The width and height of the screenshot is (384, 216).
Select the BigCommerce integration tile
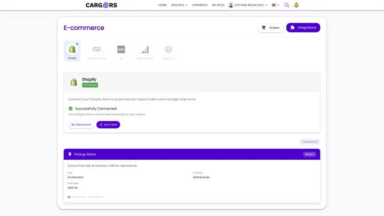point(145,52)
